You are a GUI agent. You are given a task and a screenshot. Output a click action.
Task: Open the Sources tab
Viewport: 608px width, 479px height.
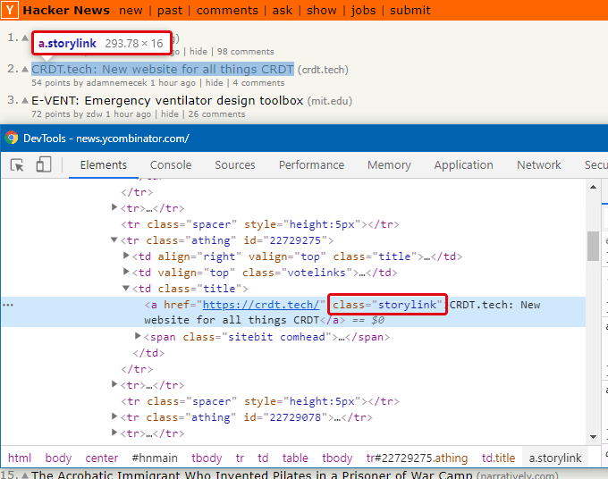tap(235, 165)
